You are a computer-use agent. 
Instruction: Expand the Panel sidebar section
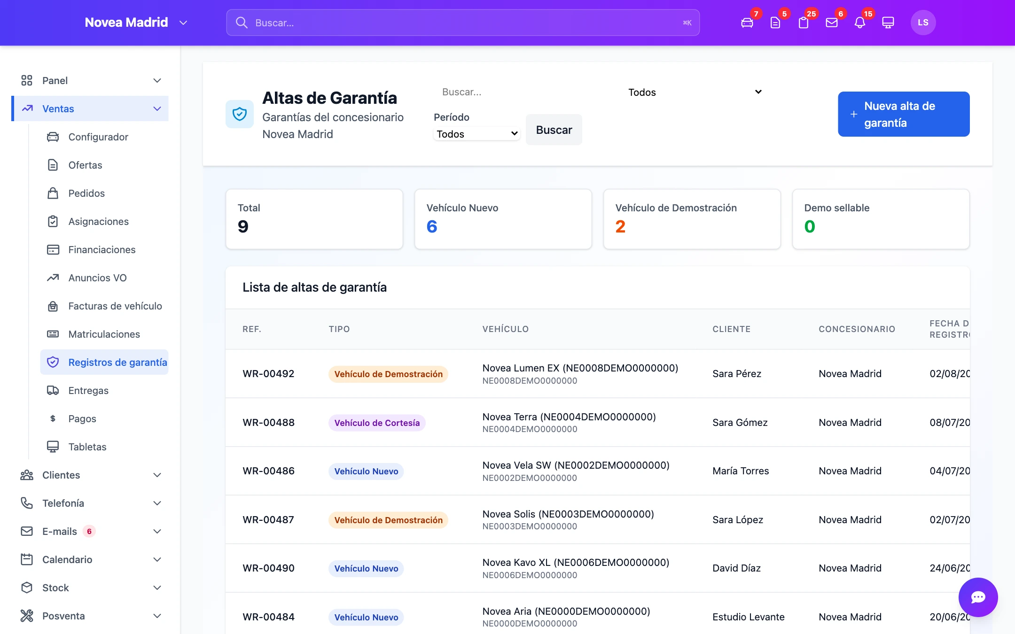(x=157, y=80)
